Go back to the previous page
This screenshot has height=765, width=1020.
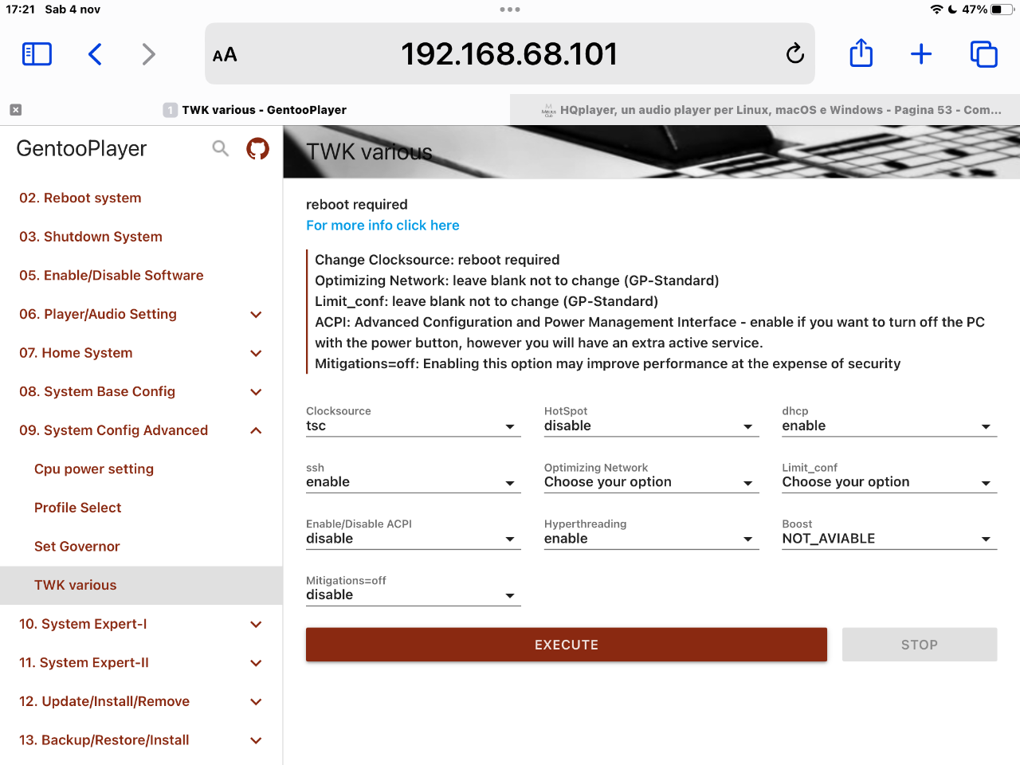coord(95,54)
